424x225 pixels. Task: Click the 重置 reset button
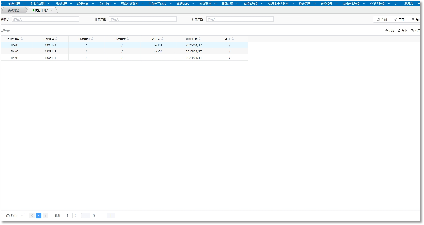coord(399,19)
